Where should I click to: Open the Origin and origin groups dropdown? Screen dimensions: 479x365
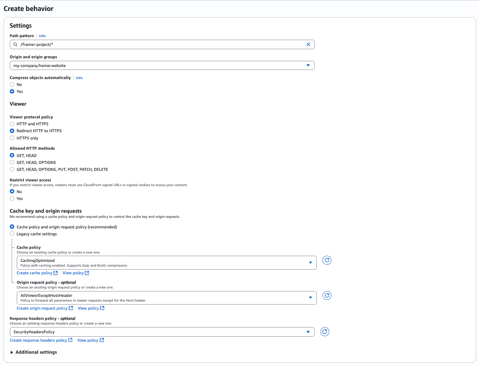162,66
